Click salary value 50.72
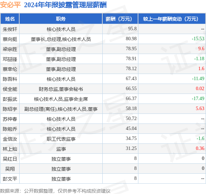The height and width of the screenshot is (194, 206). 131,118
